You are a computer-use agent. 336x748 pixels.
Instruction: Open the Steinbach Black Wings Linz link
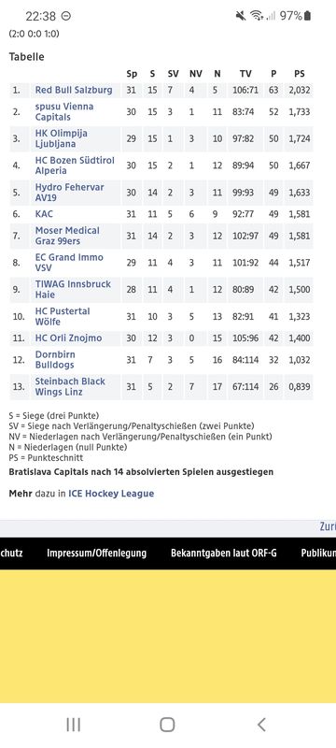[70, 386]
